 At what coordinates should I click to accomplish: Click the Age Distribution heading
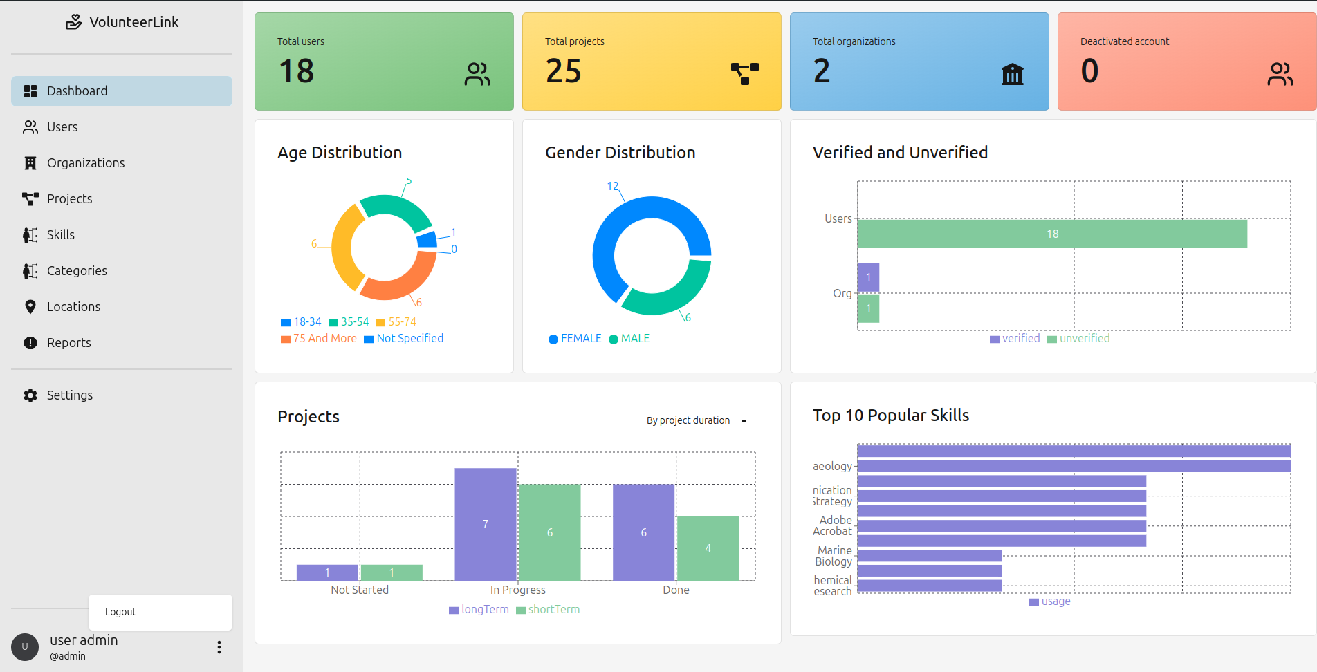[x=340, y=153]
